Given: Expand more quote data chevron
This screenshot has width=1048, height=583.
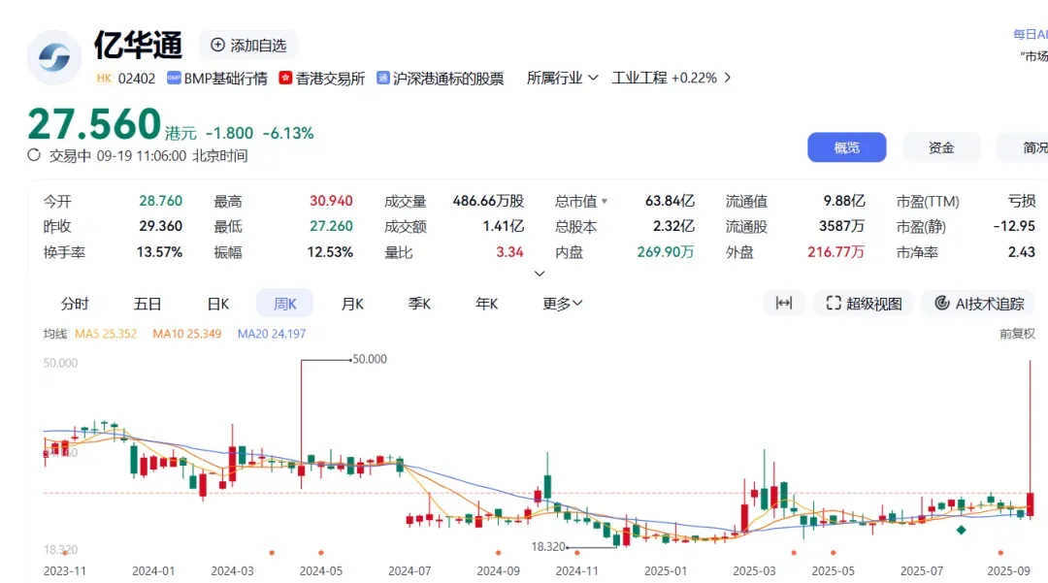Looking at the screenshot, I should coord(540,274).
